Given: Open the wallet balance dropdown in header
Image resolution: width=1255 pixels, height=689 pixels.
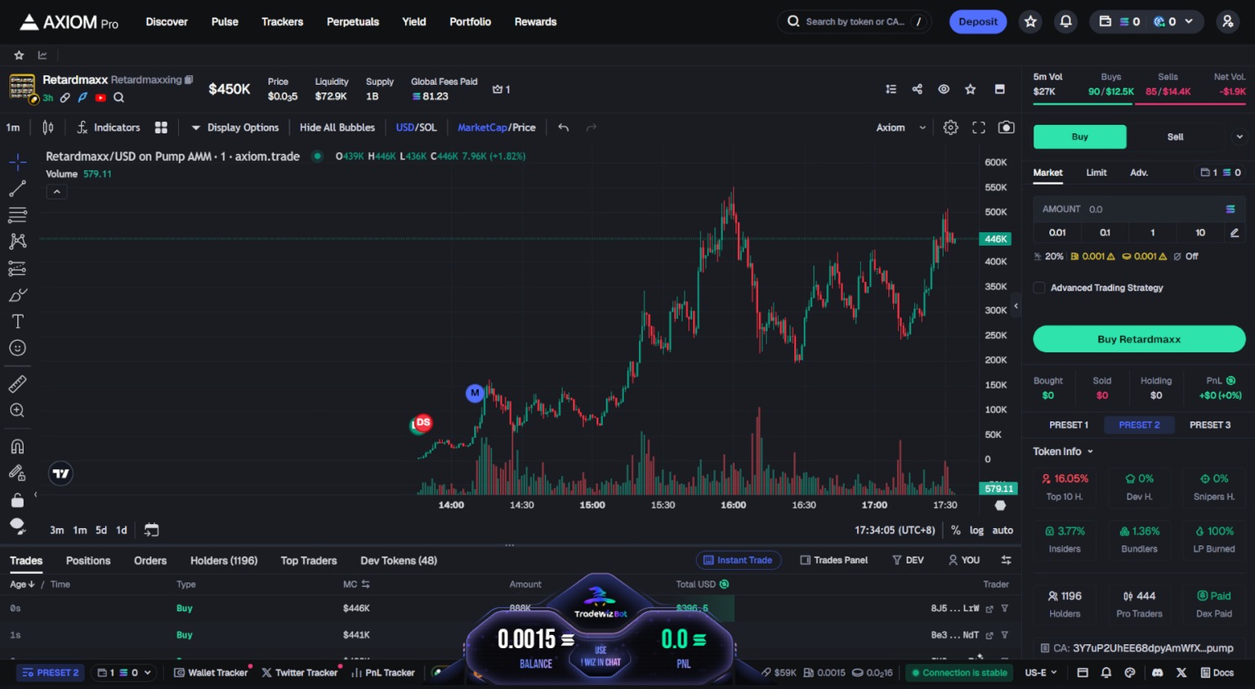Looking at the screenshot, I should tap(1146, 22).
